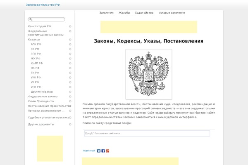Viewport: 248px width, 165px height.
Task: Expand the arrow next to Кодексы
Action: point(70,40)
